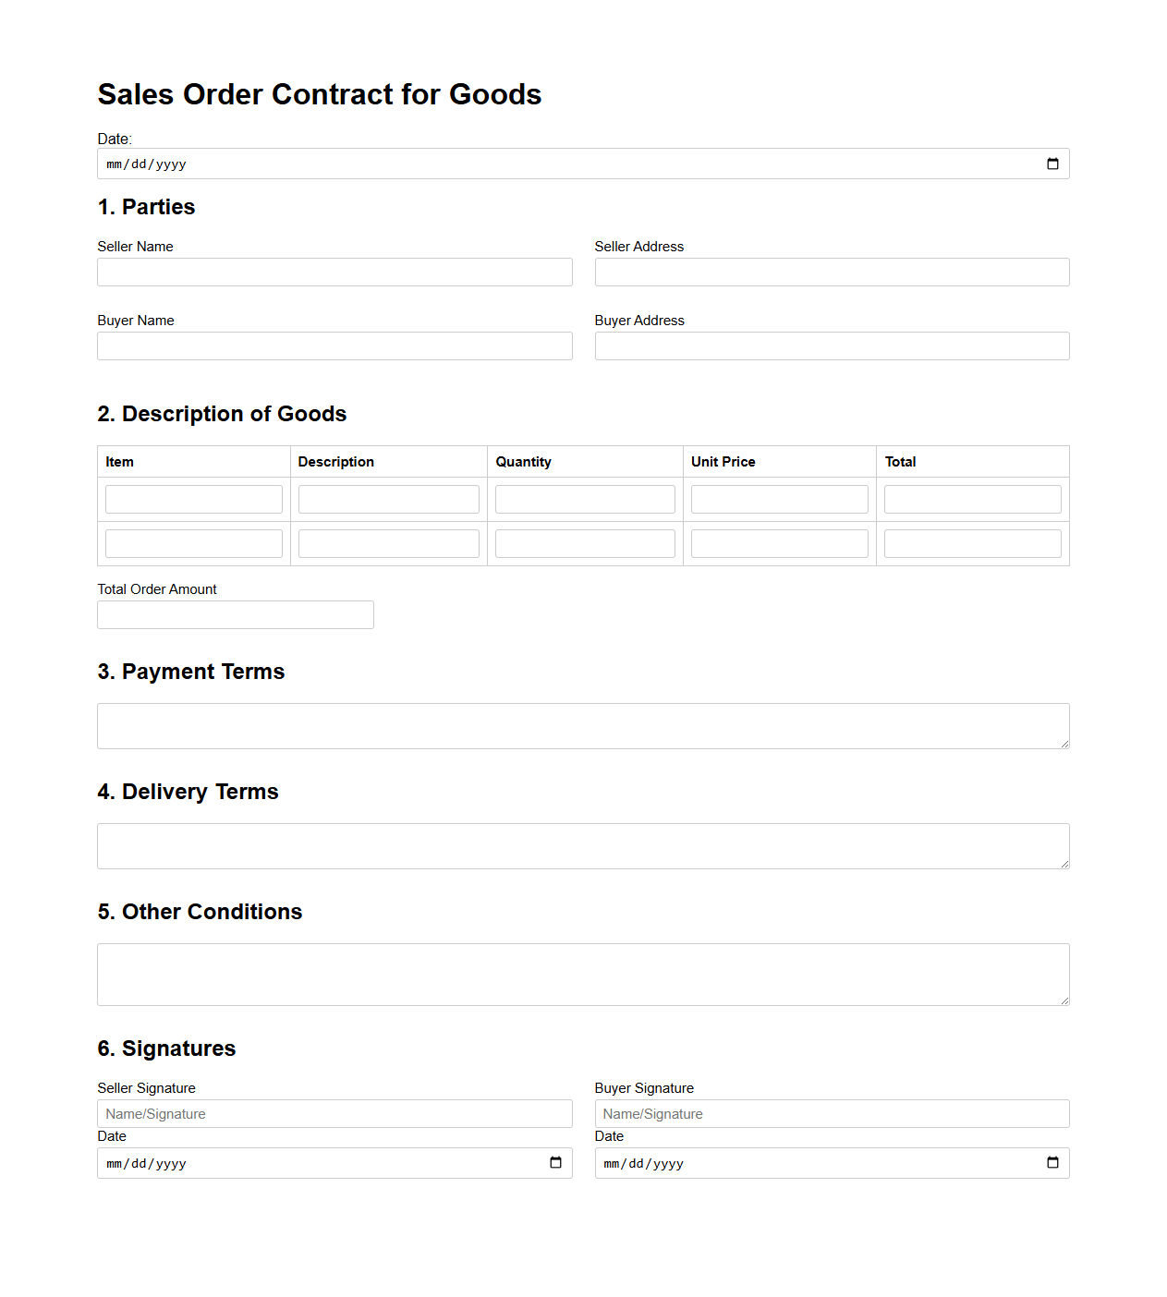Click the Buyer Address input field

(831, 345)
